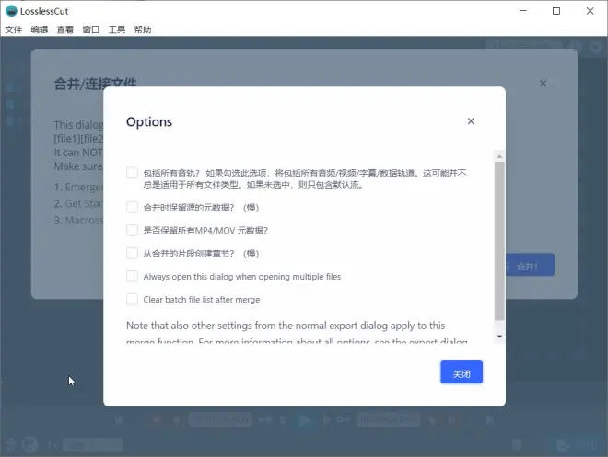Open the 文件 menu

coord(13,29)
